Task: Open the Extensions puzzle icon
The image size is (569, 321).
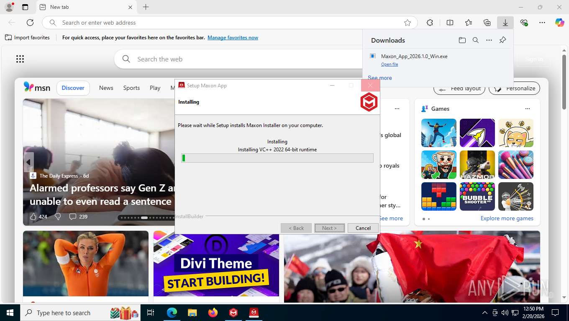Action: (430, 23)
